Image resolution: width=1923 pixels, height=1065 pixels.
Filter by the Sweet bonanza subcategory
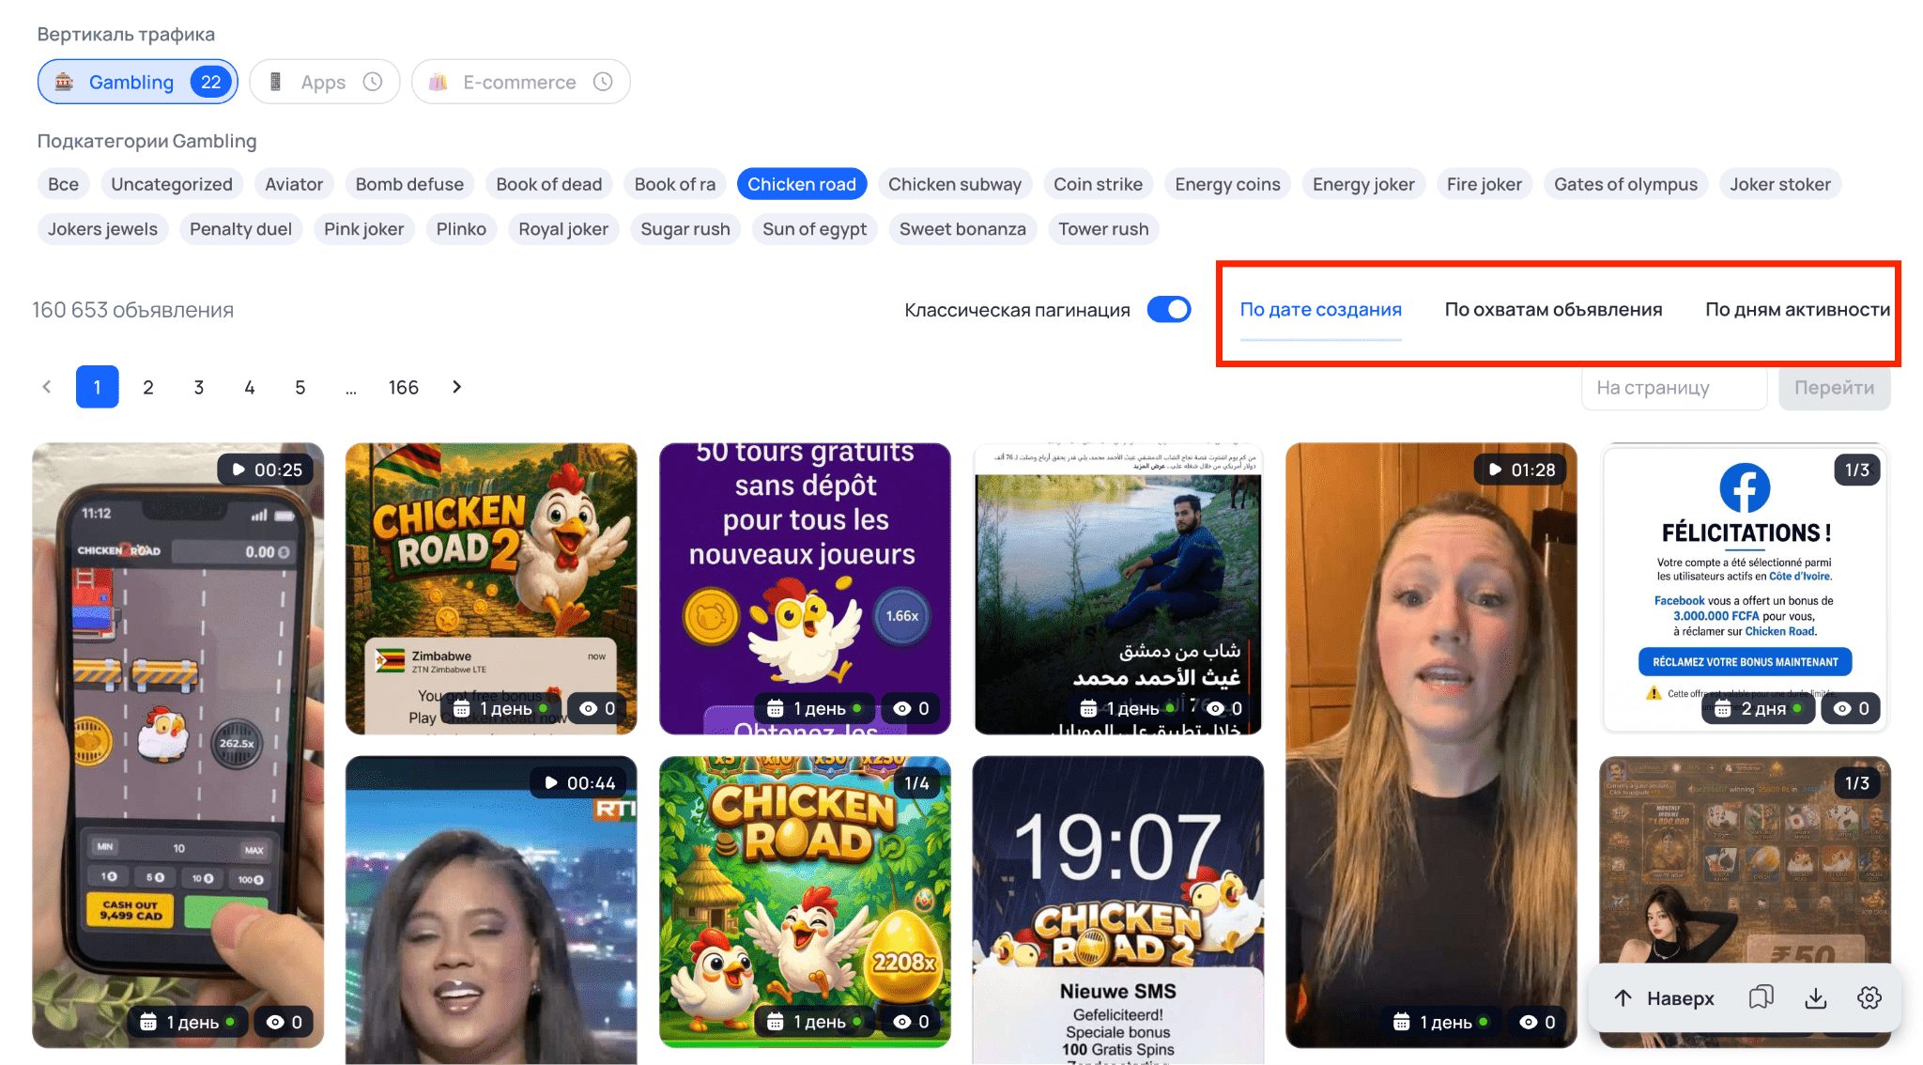click(962, 228)
